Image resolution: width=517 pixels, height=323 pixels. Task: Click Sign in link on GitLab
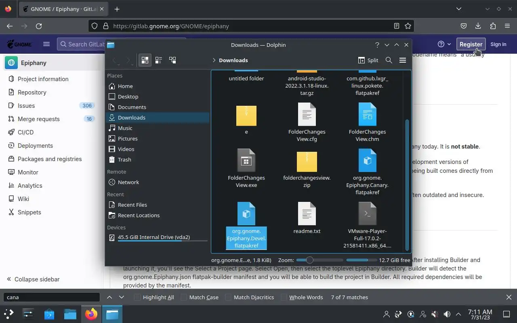tap(498, 44)
